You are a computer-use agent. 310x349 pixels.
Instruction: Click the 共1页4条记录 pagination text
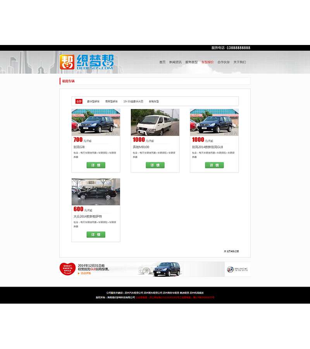(x=231, y=251)
